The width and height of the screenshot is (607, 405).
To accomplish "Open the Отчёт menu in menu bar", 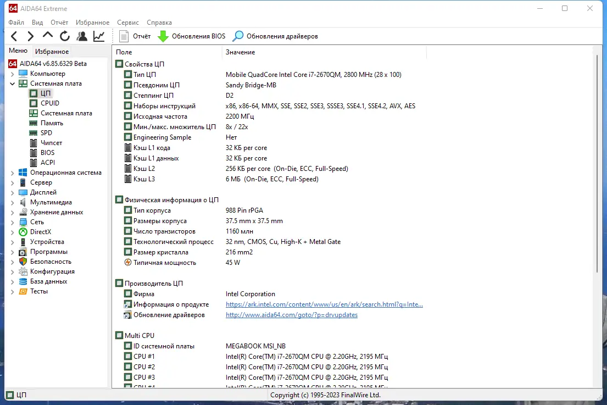I will 59,23.
